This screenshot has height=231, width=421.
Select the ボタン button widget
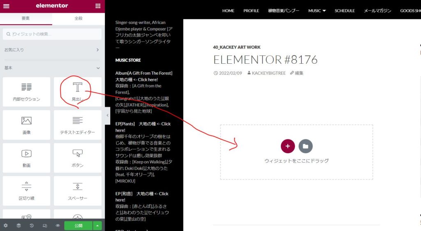point(78,158)
